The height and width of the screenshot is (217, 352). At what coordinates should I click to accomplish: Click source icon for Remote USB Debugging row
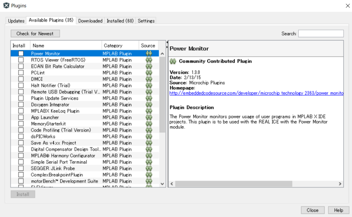point(149,92)
